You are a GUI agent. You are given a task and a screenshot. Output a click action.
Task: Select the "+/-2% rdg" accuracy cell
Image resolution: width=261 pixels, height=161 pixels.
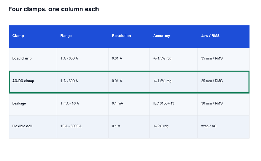pyautogui.click(x=161, y=126)
